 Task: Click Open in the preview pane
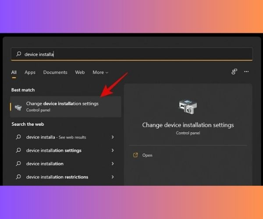pyautogui.click(x=147, y=155)
